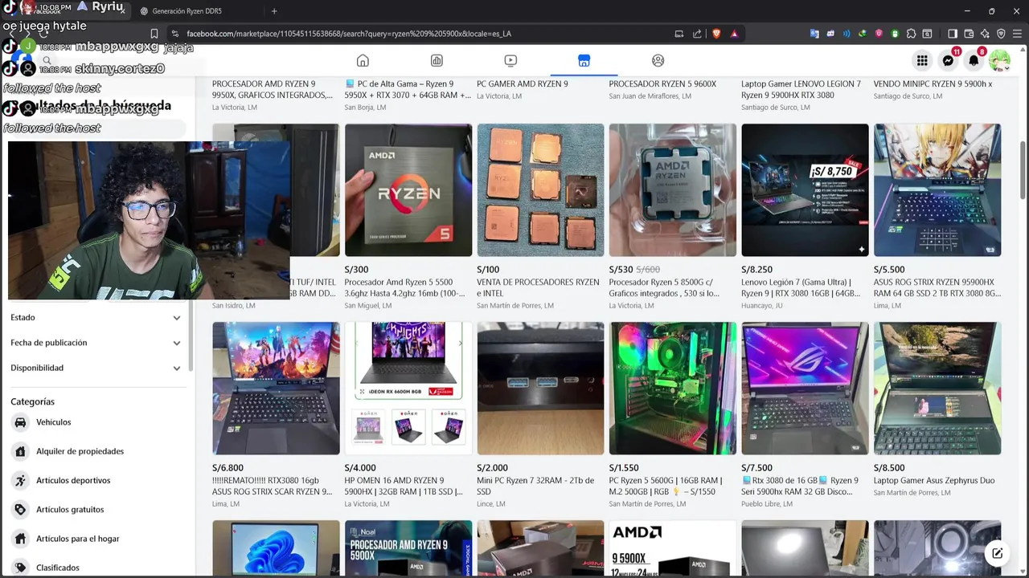Viewport: 1029px width, 578px height.
Task: Open the Facebook ads/insights chart icon
Action: pyautogui.click(x=437, y=60)
